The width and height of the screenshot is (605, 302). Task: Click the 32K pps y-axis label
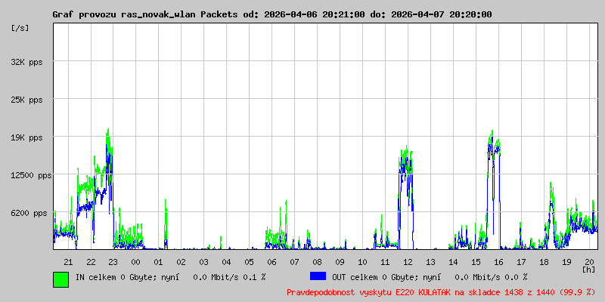[26, 62]
